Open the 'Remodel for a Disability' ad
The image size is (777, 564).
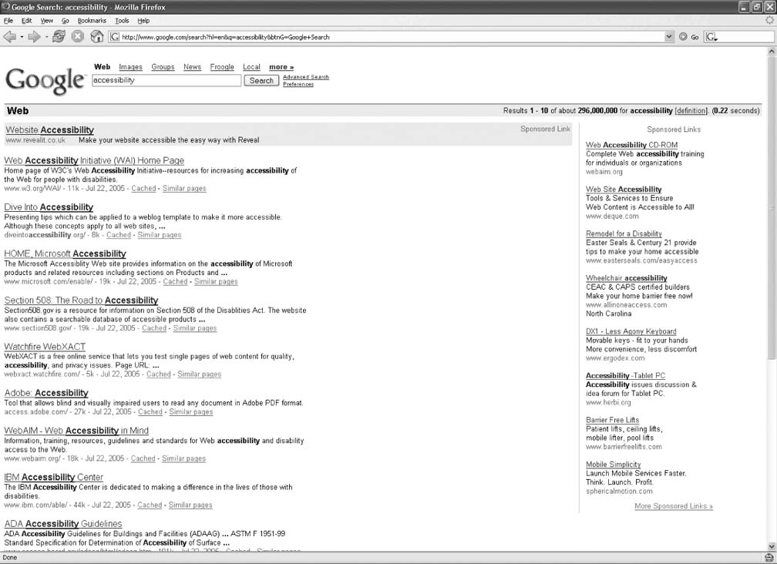pos(624,233)
